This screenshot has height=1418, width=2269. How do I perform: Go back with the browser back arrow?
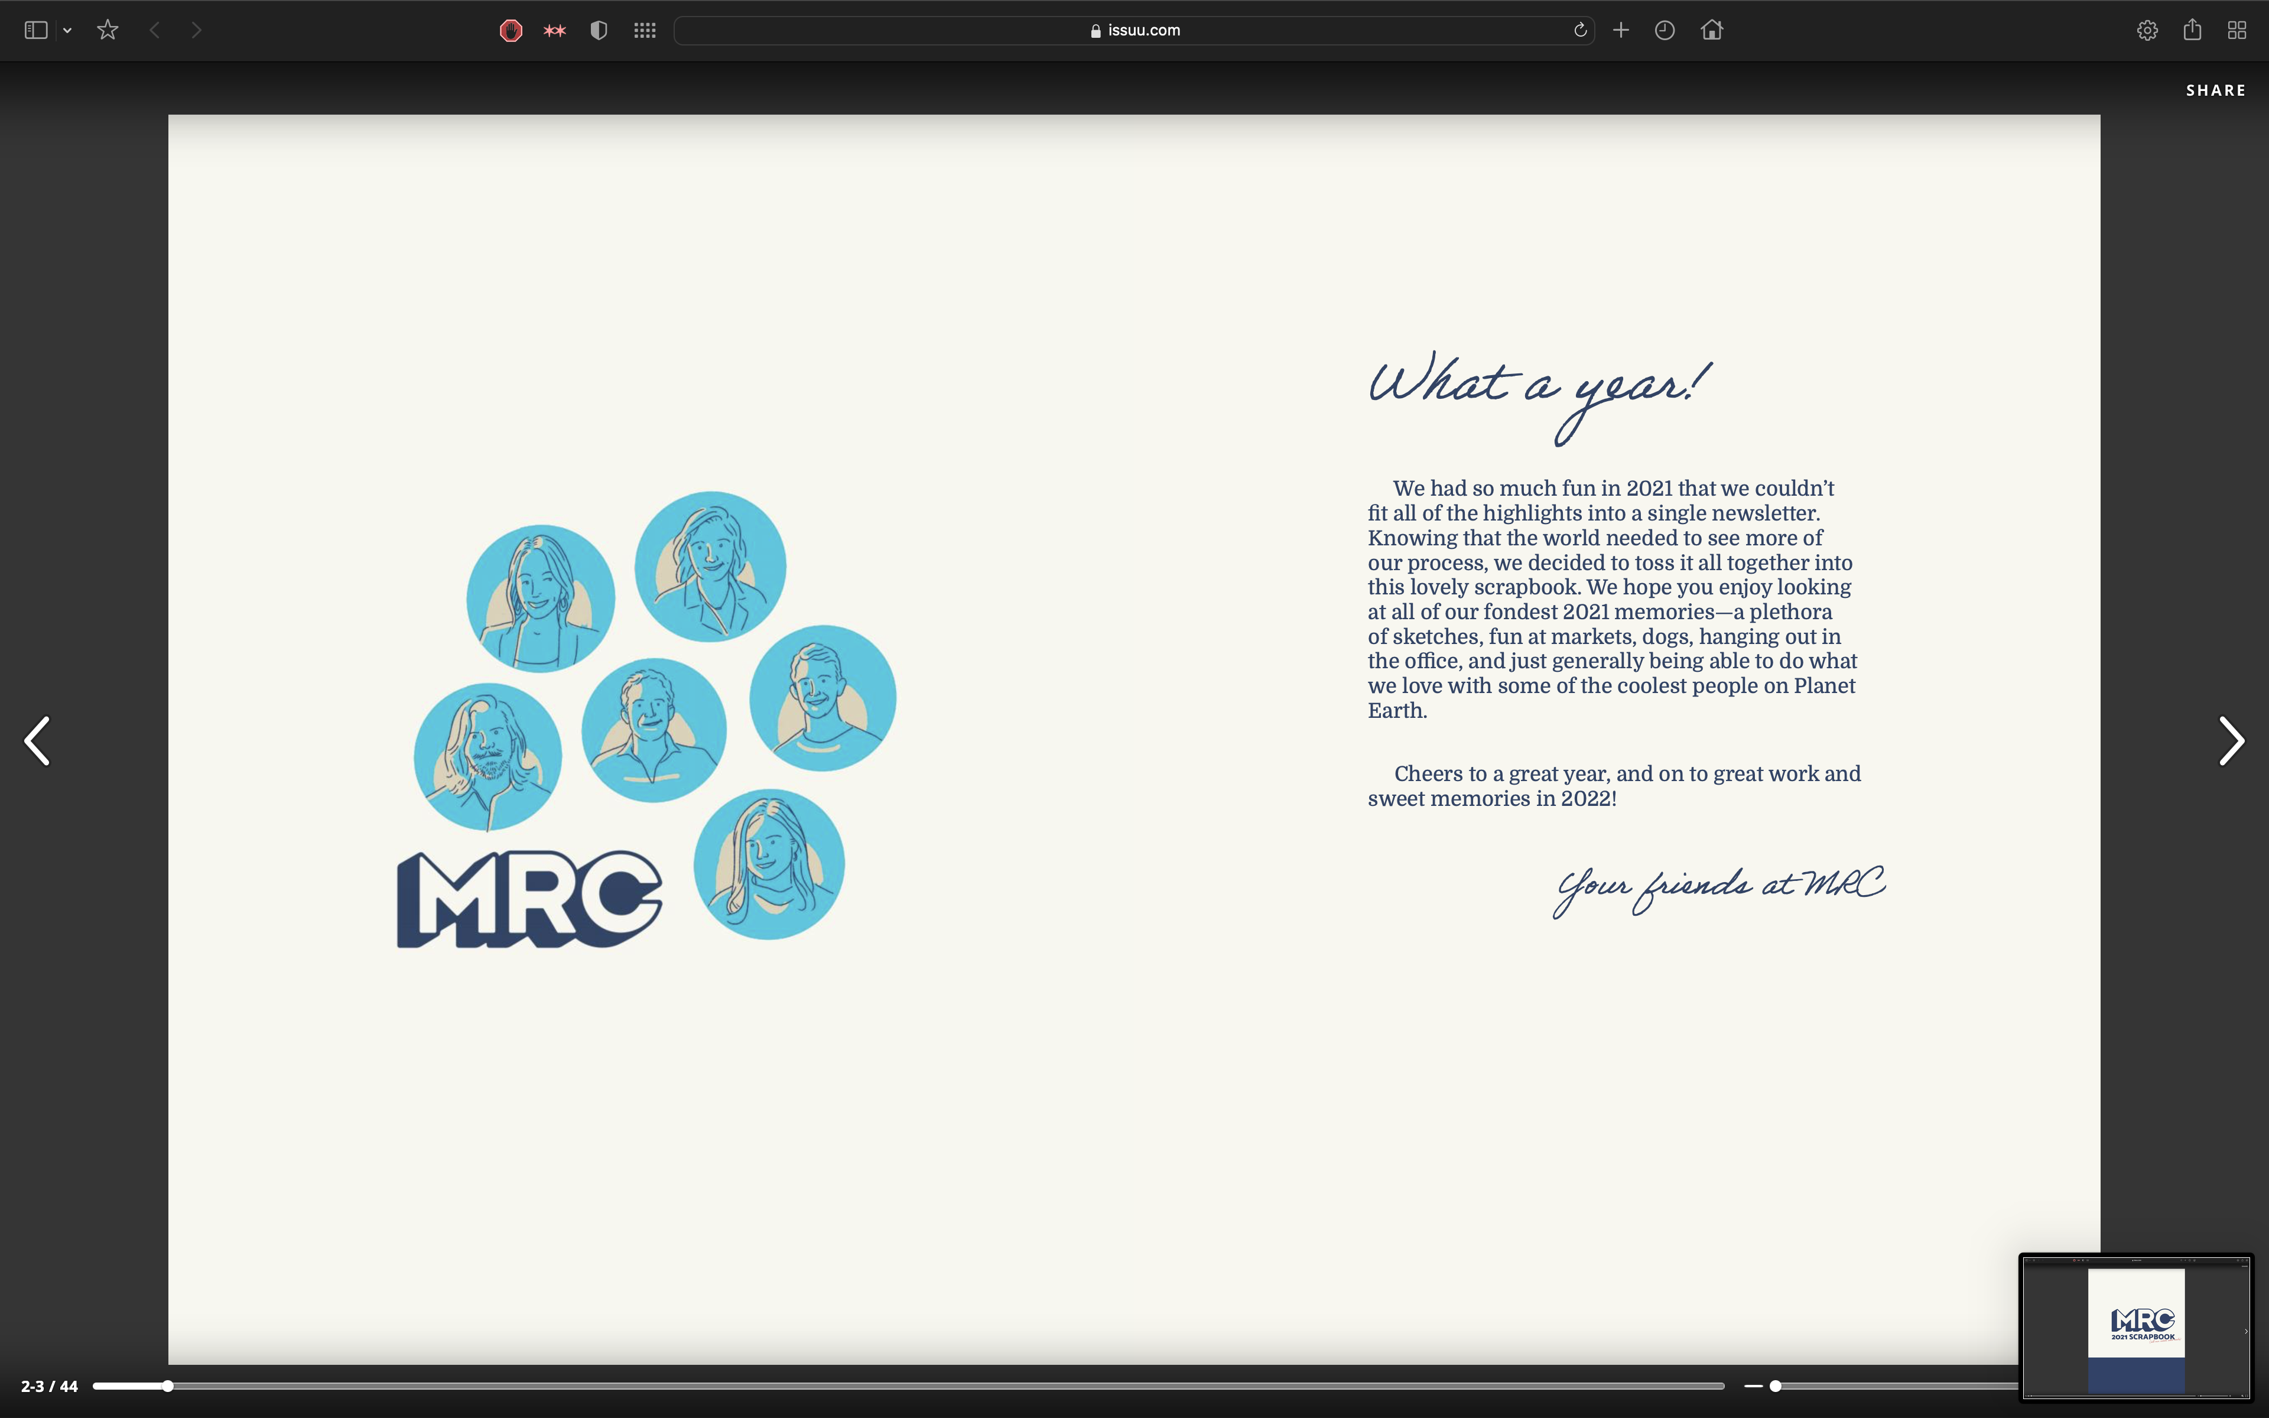tap(155, 30)
